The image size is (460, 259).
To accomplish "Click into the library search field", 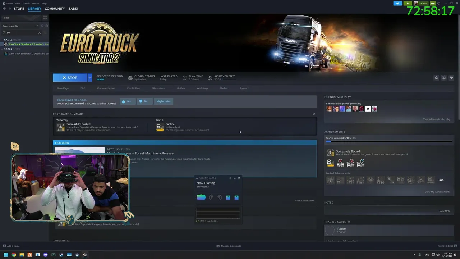I will tap(22, 33).
